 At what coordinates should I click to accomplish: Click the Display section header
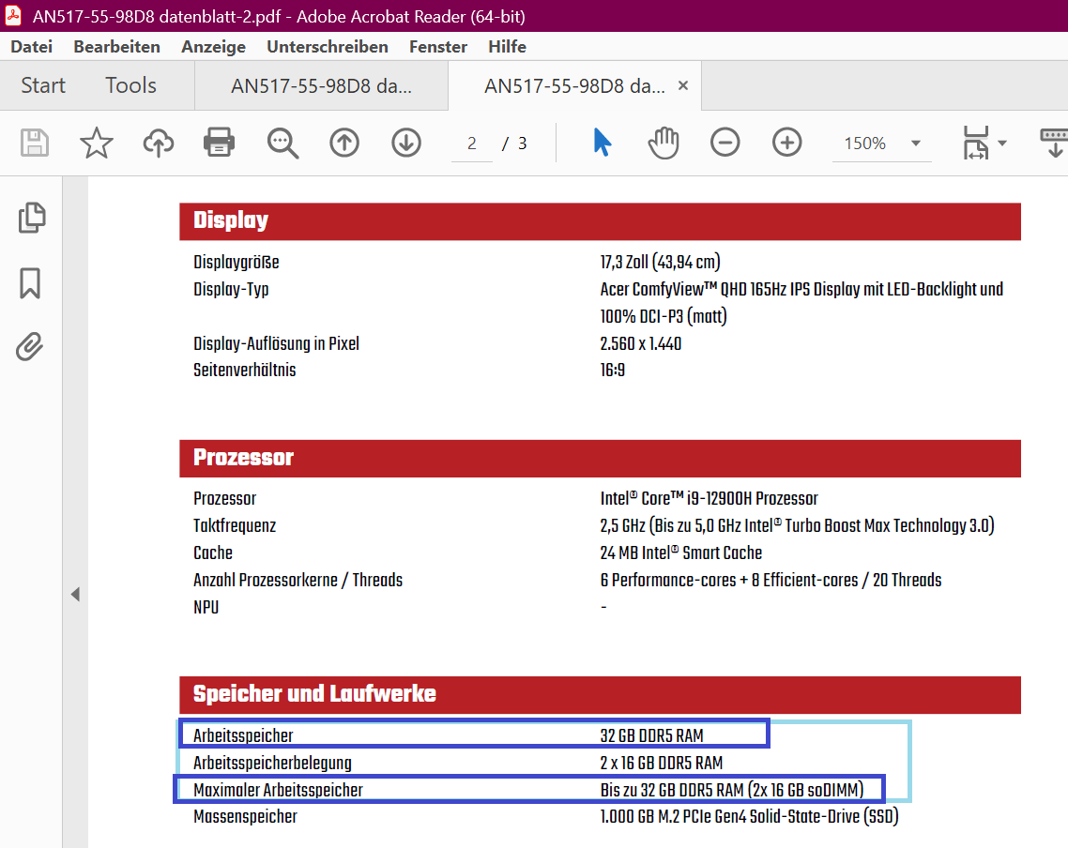pyautogui.click(x=600, y=220)
